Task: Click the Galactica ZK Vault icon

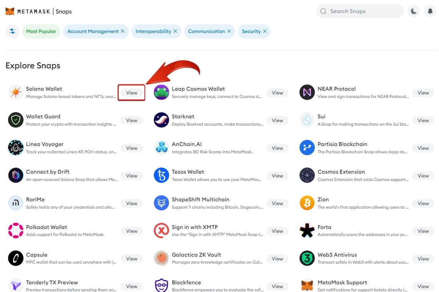Action: tap(161, 258)
